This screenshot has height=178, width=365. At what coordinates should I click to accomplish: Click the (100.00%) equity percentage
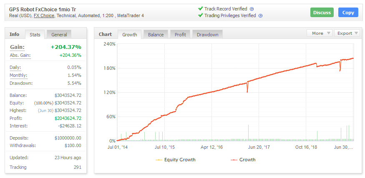[x=44, y=103]
